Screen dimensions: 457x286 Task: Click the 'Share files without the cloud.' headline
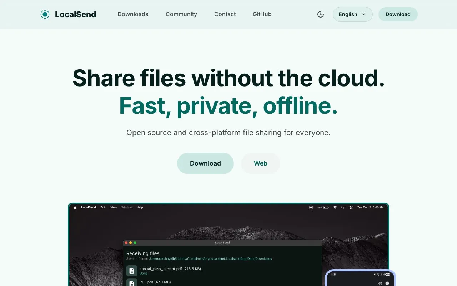(228, 78)
